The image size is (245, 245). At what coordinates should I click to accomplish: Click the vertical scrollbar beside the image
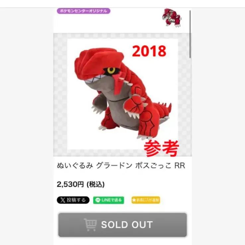[x=190, y=34]
